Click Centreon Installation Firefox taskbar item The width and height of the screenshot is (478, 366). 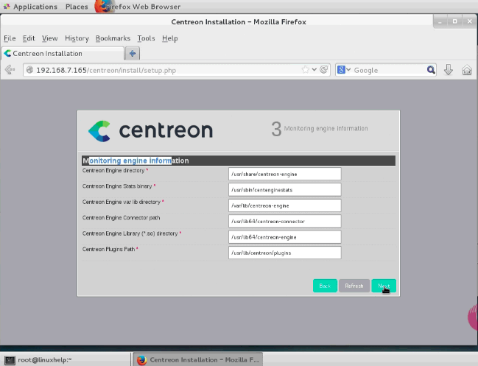pos(198,359)
